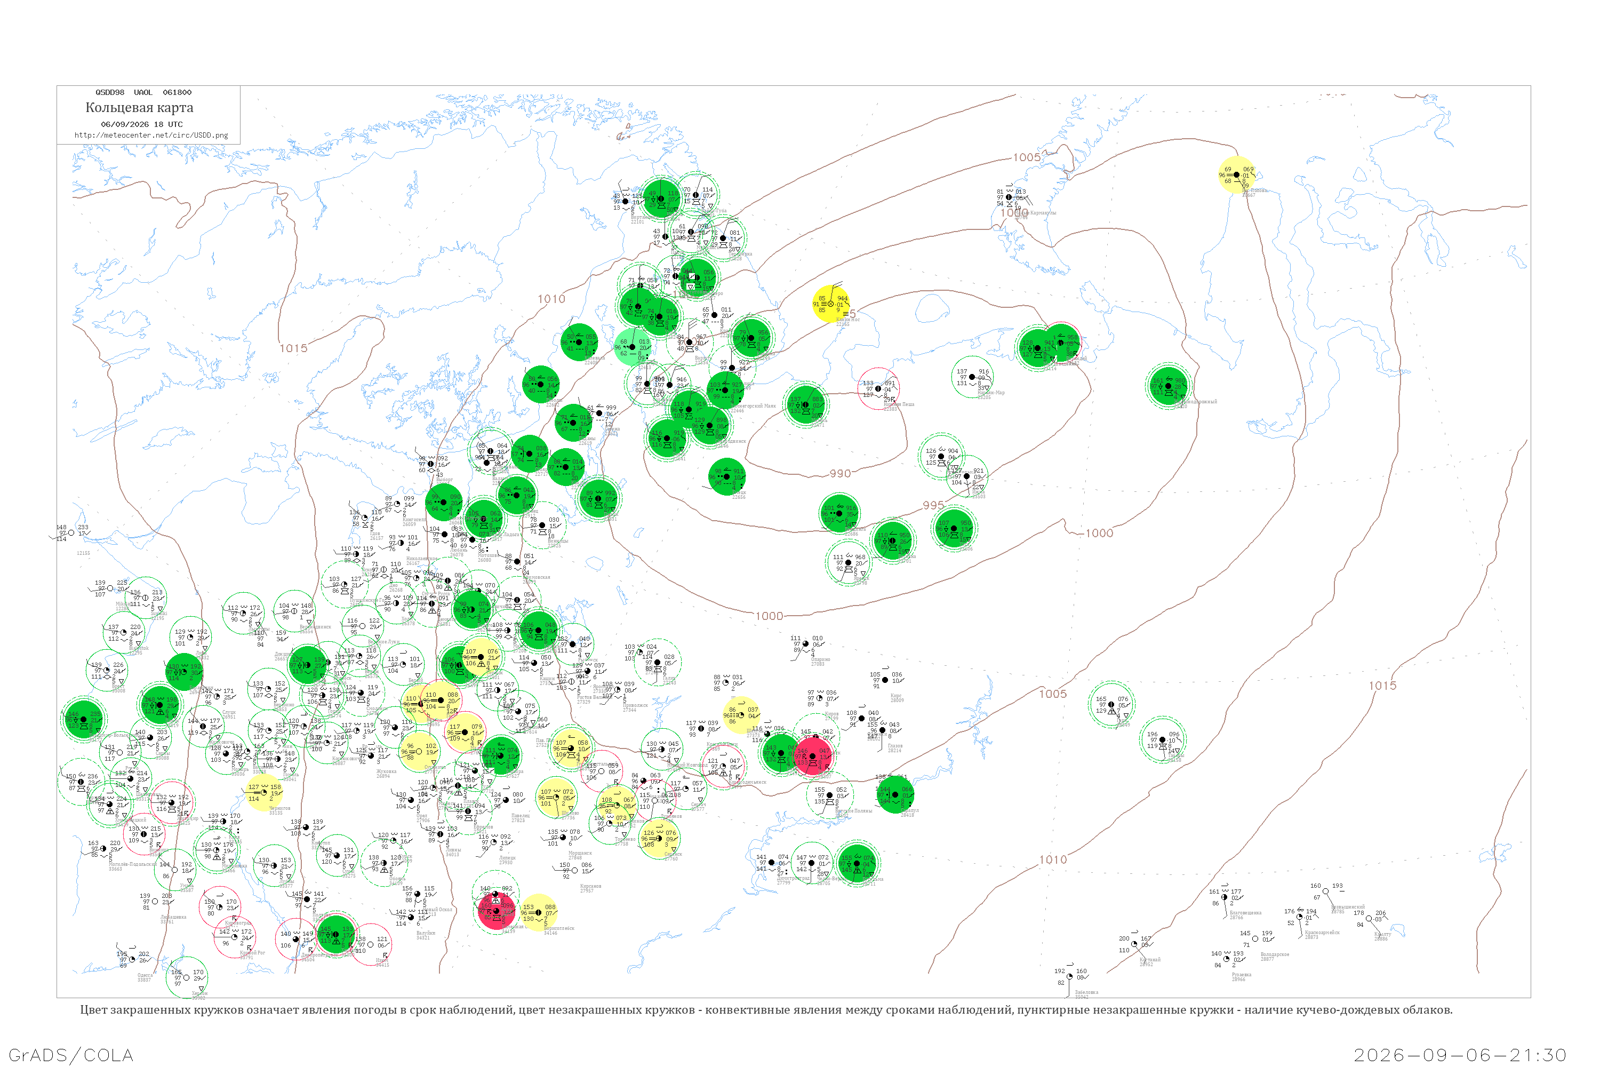Open the meteocenter.net USDD.png link

pyautogui.click(x=151, y=136)
